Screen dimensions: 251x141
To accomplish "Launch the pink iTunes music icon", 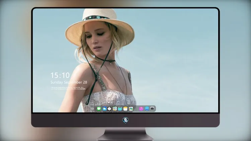I will pos(141,109).
